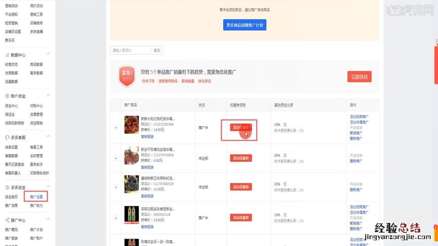Open the black goji product thumbnail
Screen dimensions: 438x246
pyautogui.click(x=132, y=184)
